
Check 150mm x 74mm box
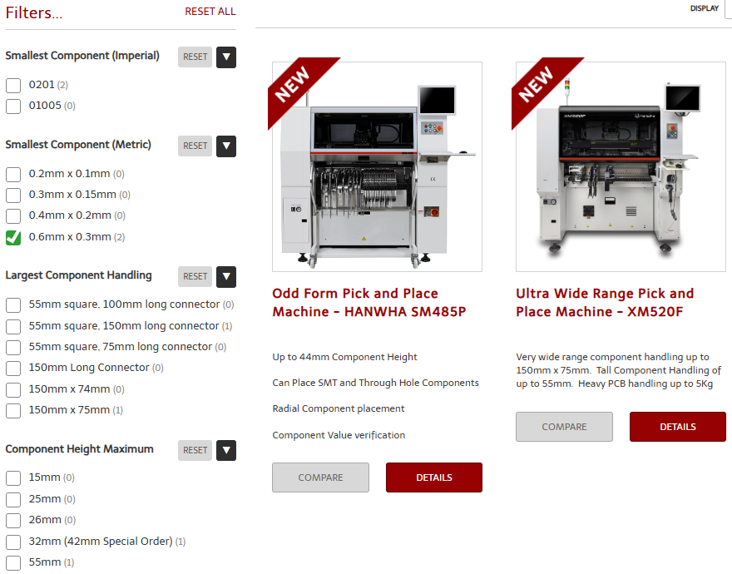13,389
